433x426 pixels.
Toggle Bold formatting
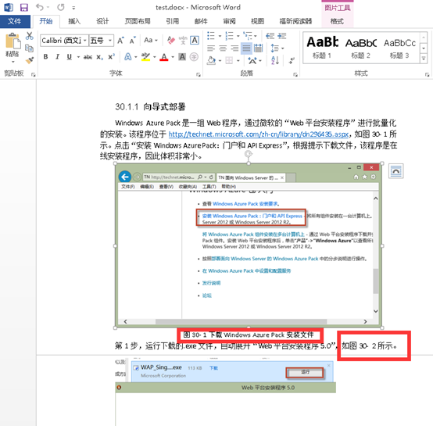pos(45,57)
